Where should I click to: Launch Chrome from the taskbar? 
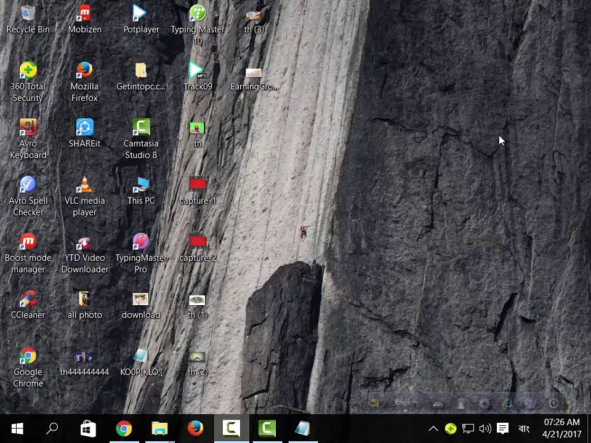click(x=124, y=429)
